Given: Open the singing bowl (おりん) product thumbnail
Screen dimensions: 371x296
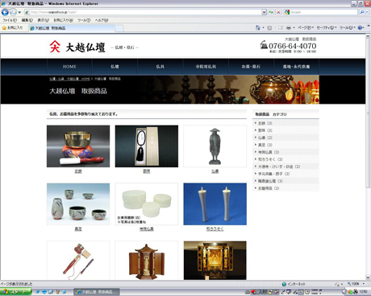Looking at the screenshot, I should pyautogui.click(x=78, y=146).
